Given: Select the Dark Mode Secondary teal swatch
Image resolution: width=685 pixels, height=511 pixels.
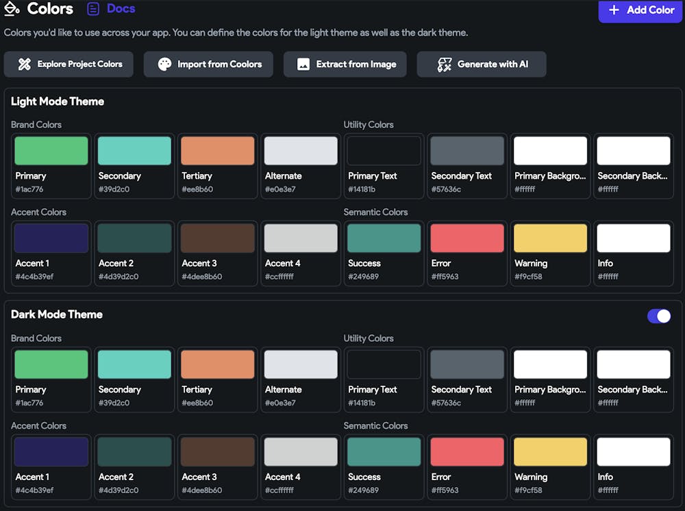Looking at the screenshot, I should point(134,364).
